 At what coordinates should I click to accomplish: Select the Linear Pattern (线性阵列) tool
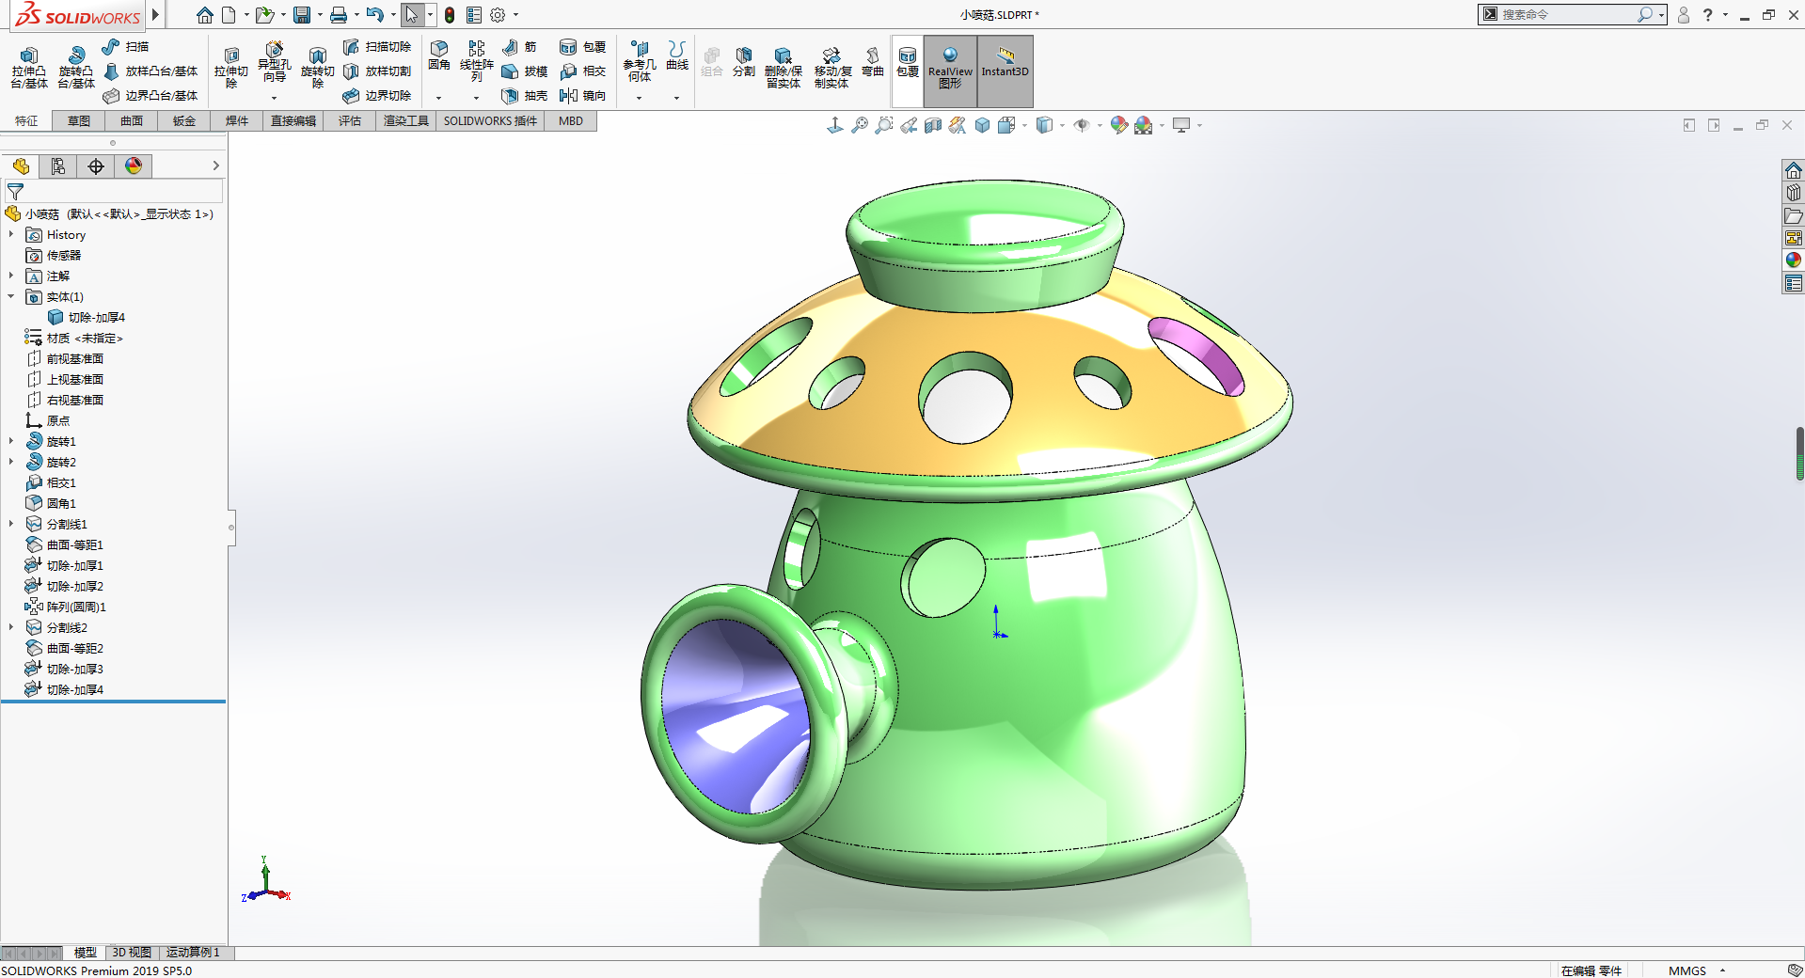pyautogui.click(x=477, y=62)
